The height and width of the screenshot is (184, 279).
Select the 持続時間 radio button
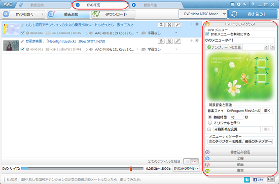[x=210, y=117]
